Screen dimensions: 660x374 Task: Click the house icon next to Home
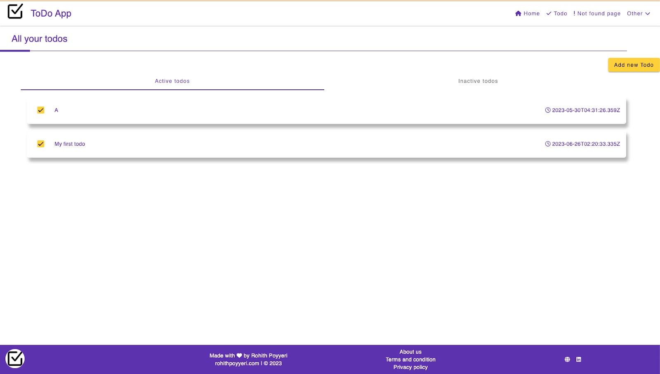point(518,14)
